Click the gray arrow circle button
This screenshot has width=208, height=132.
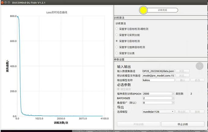click(x=199, y=66)
